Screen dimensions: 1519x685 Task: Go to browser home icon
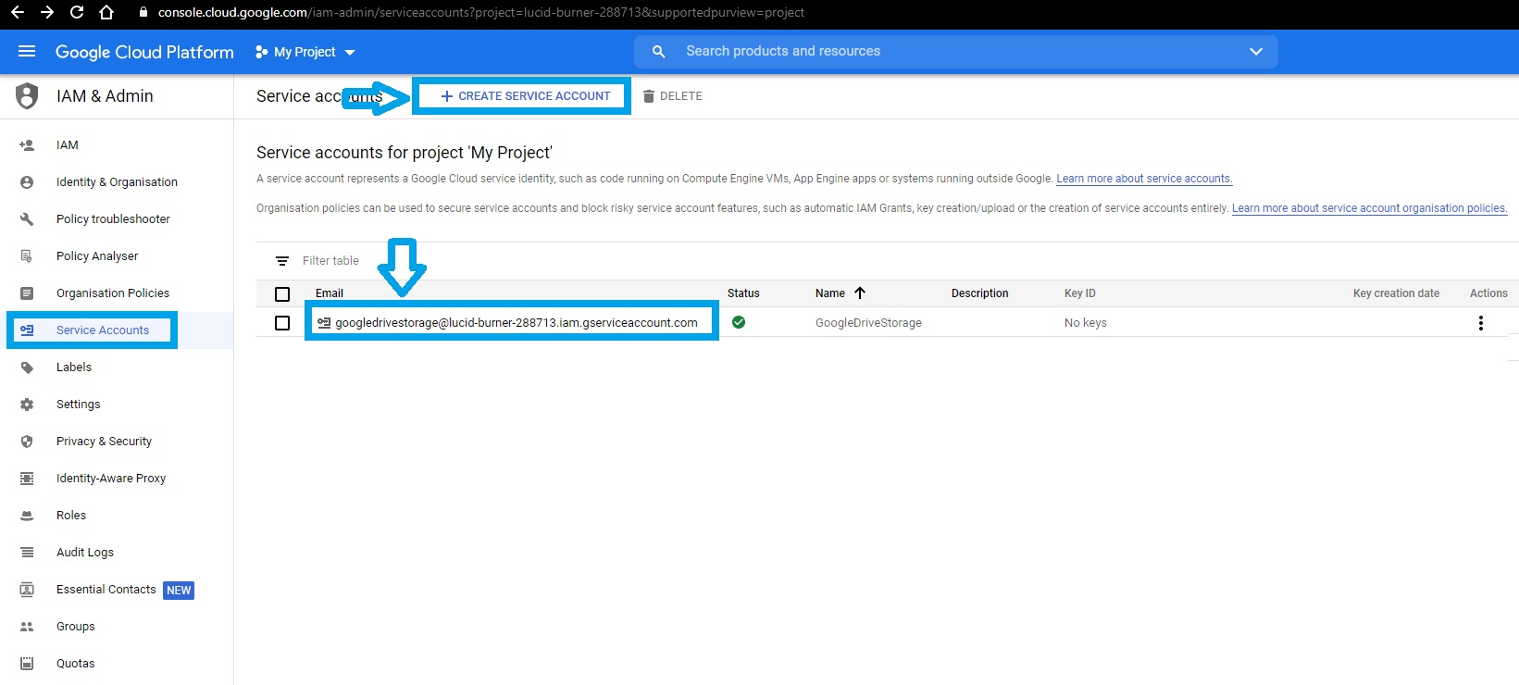(x=106, y=13)
